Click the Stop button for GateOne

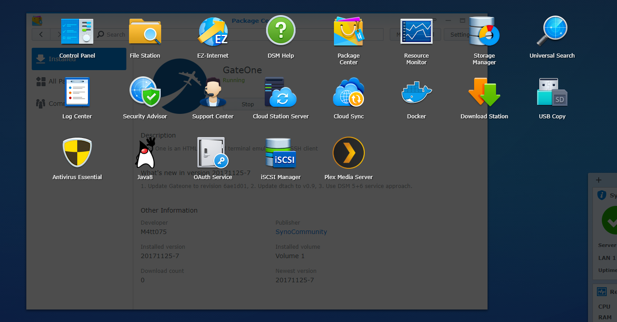[x=248, y=104]
